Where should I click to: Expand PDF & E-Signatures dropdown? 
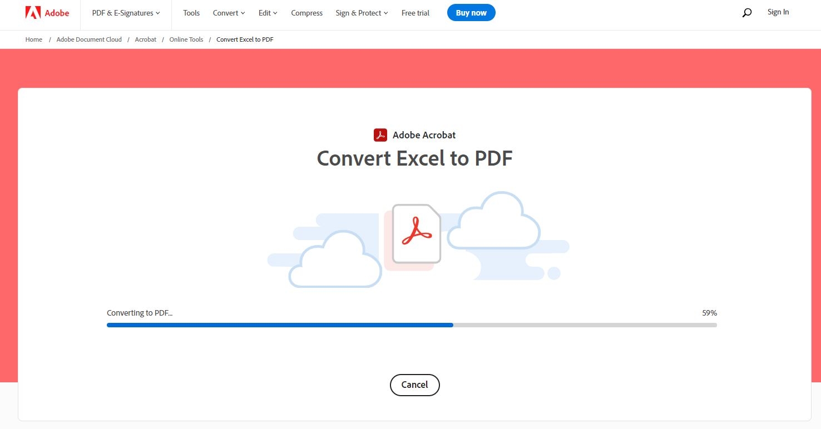[126, 13]
